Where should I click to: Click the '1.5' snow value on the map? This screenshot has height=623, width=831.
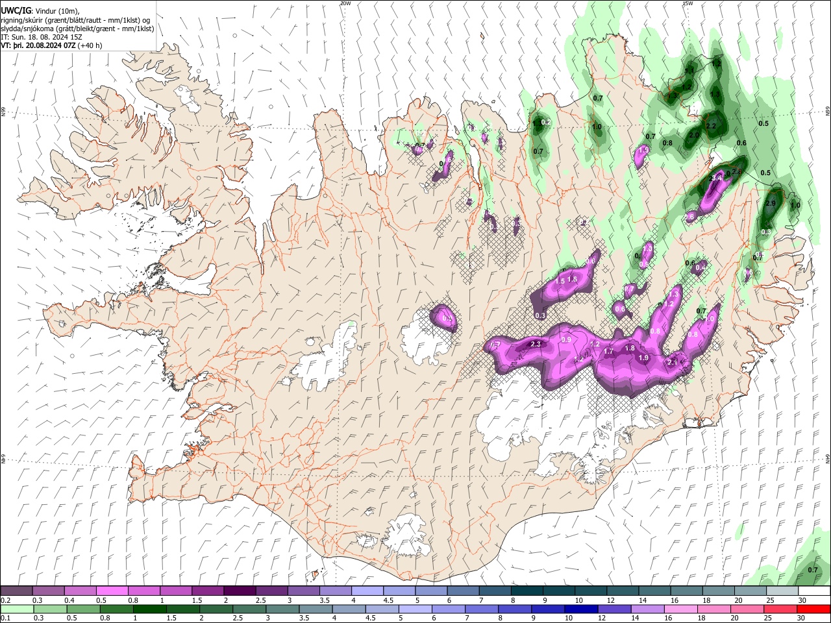[x=560, y=282]
